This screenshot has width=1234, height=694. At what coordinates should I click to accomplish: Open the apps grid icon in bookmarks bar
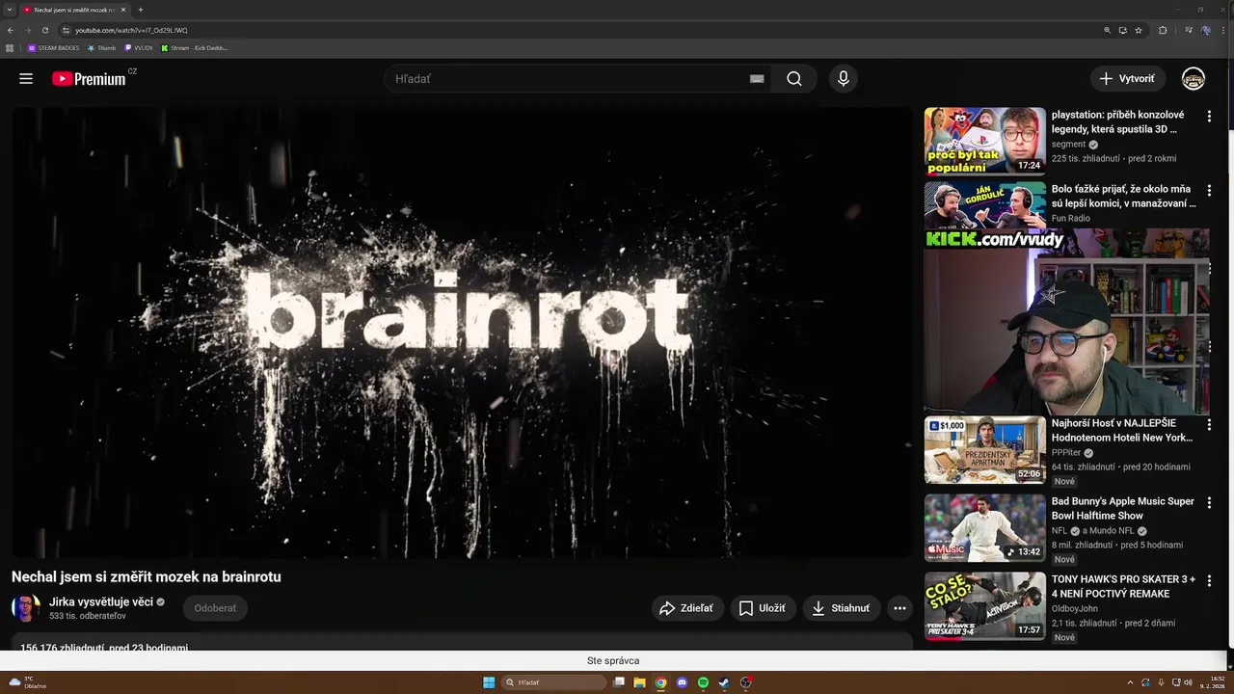tap(11, 47)
